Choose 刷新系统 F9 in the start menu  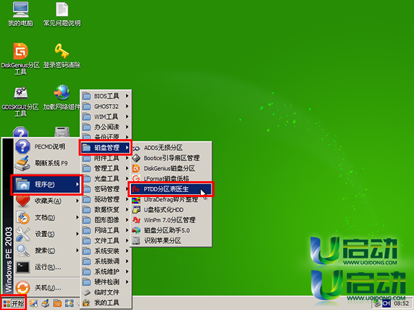point(47,163)
